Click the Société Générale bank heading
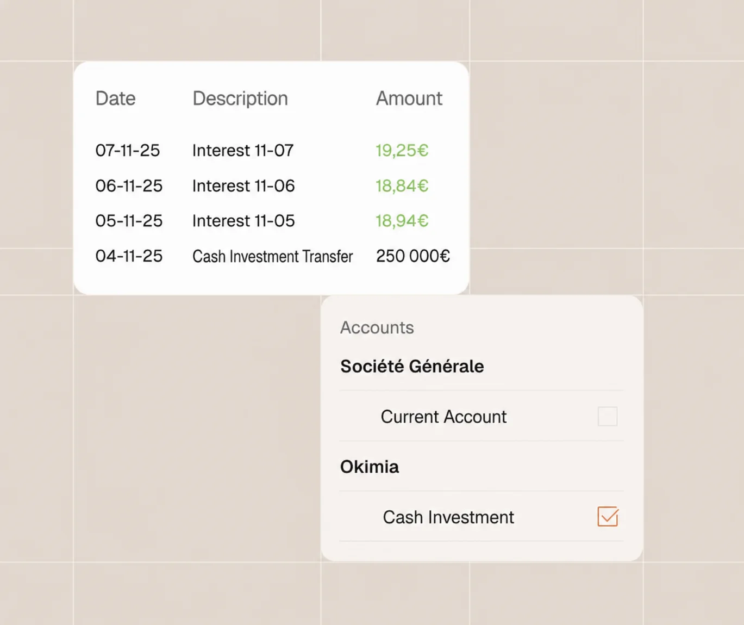Viewport: 744px width, 625px height. click(412, 366)
